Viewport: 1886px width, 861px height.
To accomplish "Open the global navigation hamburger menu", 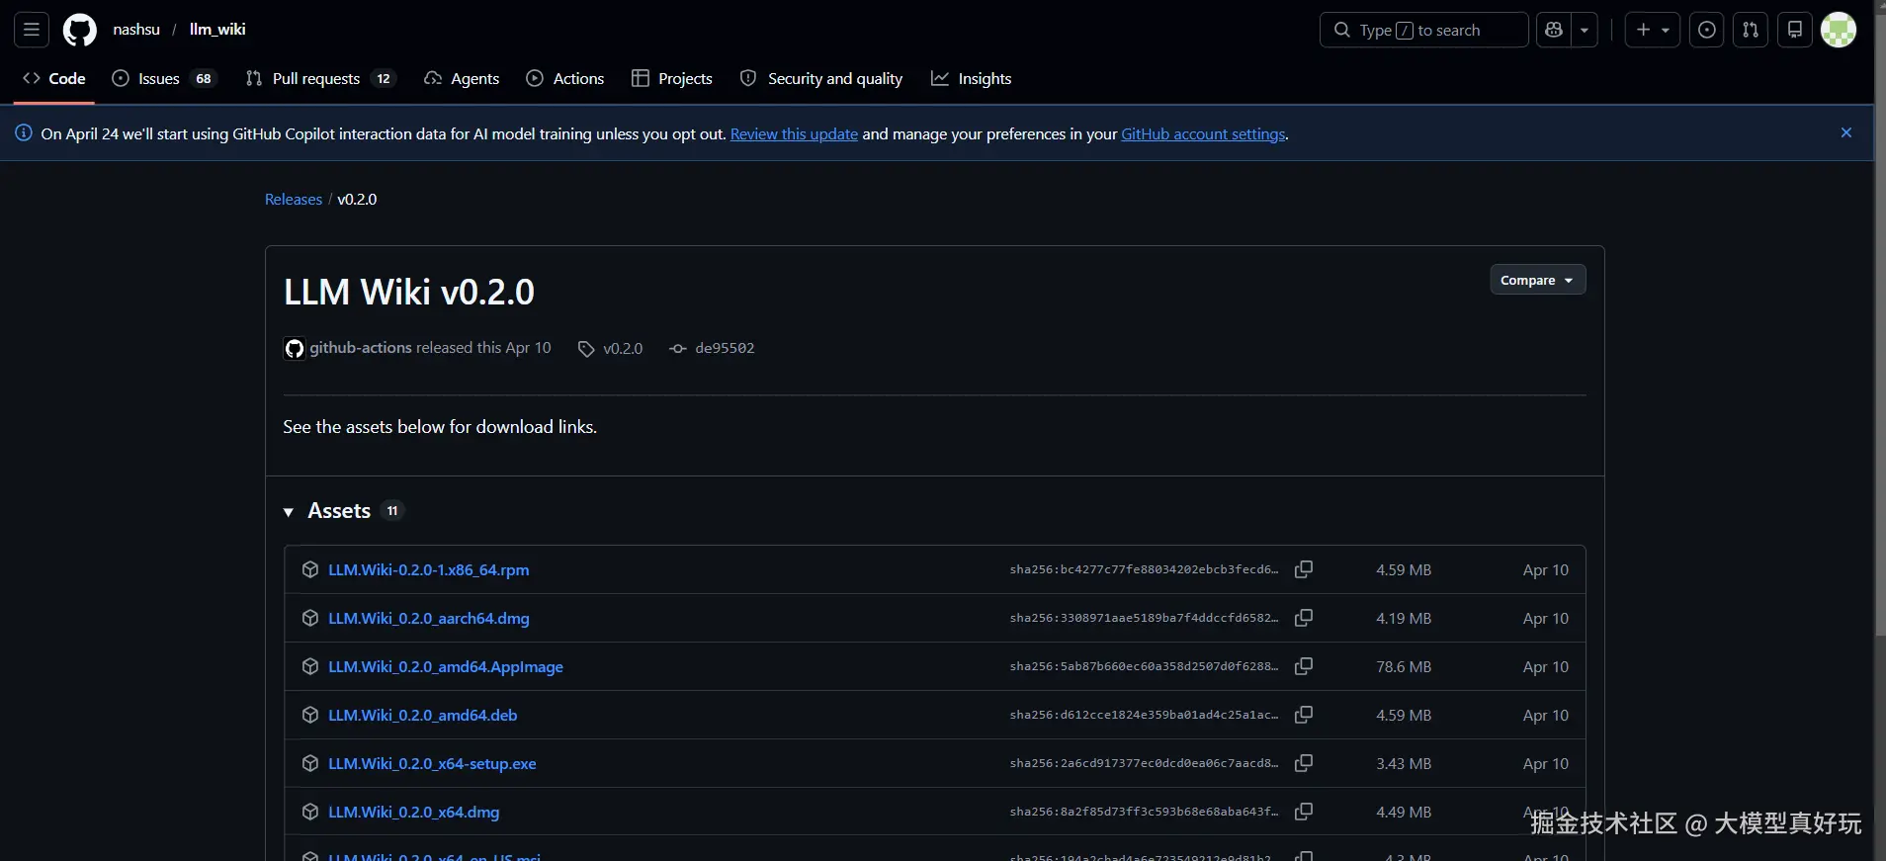I will tap(32, 30).
